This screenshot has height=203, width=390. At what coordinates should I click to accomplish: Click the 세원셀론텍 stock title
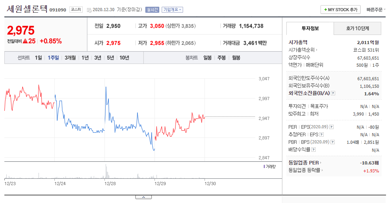tap(27, 9)
